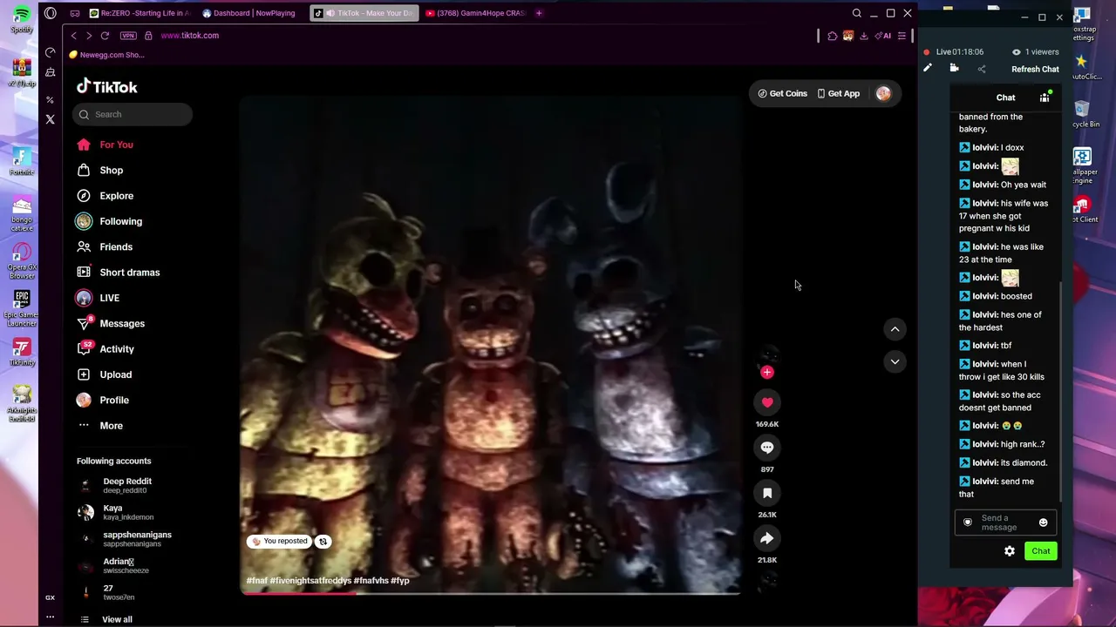Click the Get Coins button
This screenshot has width=1116, height=627.
[782, 93]
